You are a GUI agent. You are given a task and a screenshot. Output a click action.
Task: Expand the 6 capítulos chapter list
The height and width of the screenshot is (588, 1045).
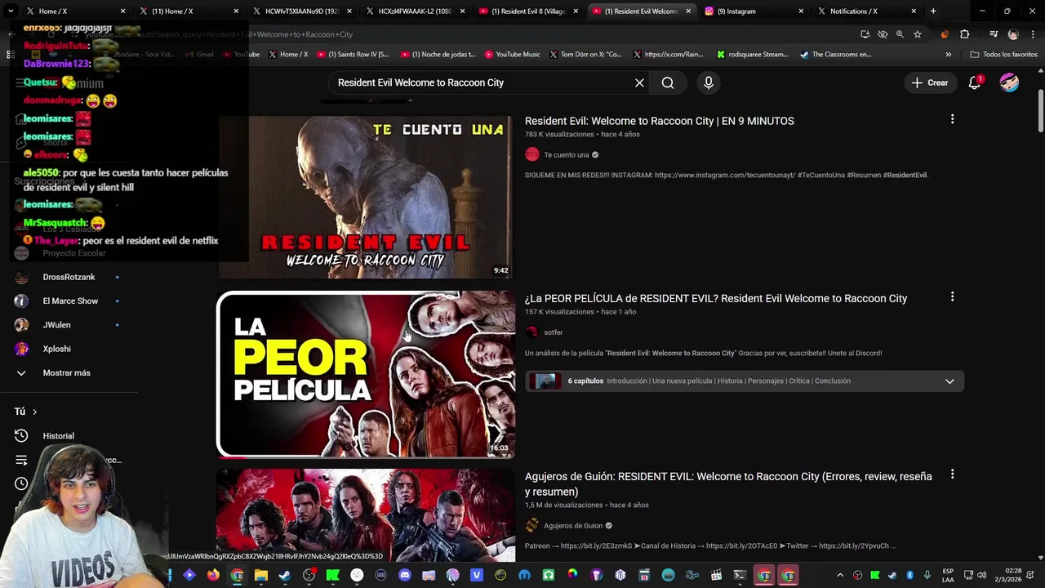tap(949, 381)
